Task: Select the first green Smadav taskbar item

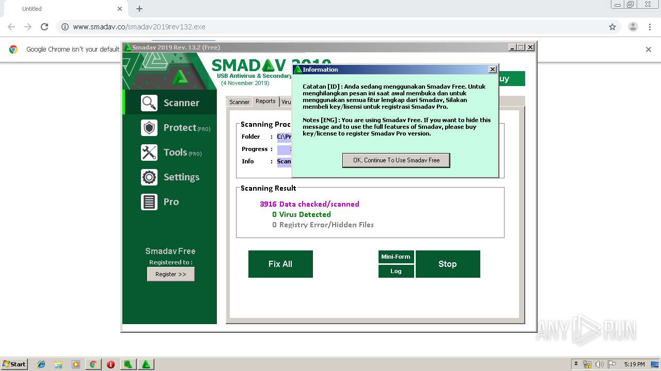Action: click(x=128, y=364)
